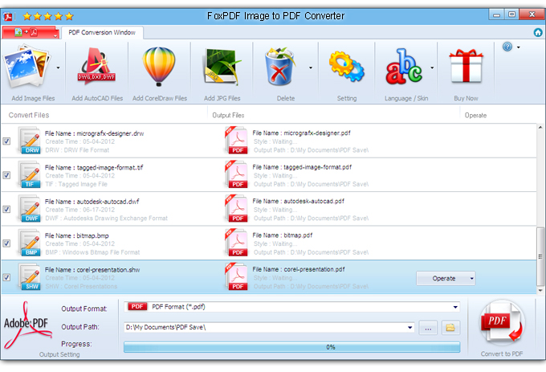546x372 pixels.
Task: Expand the Output Format dropdown
Action: pos(455,307)
